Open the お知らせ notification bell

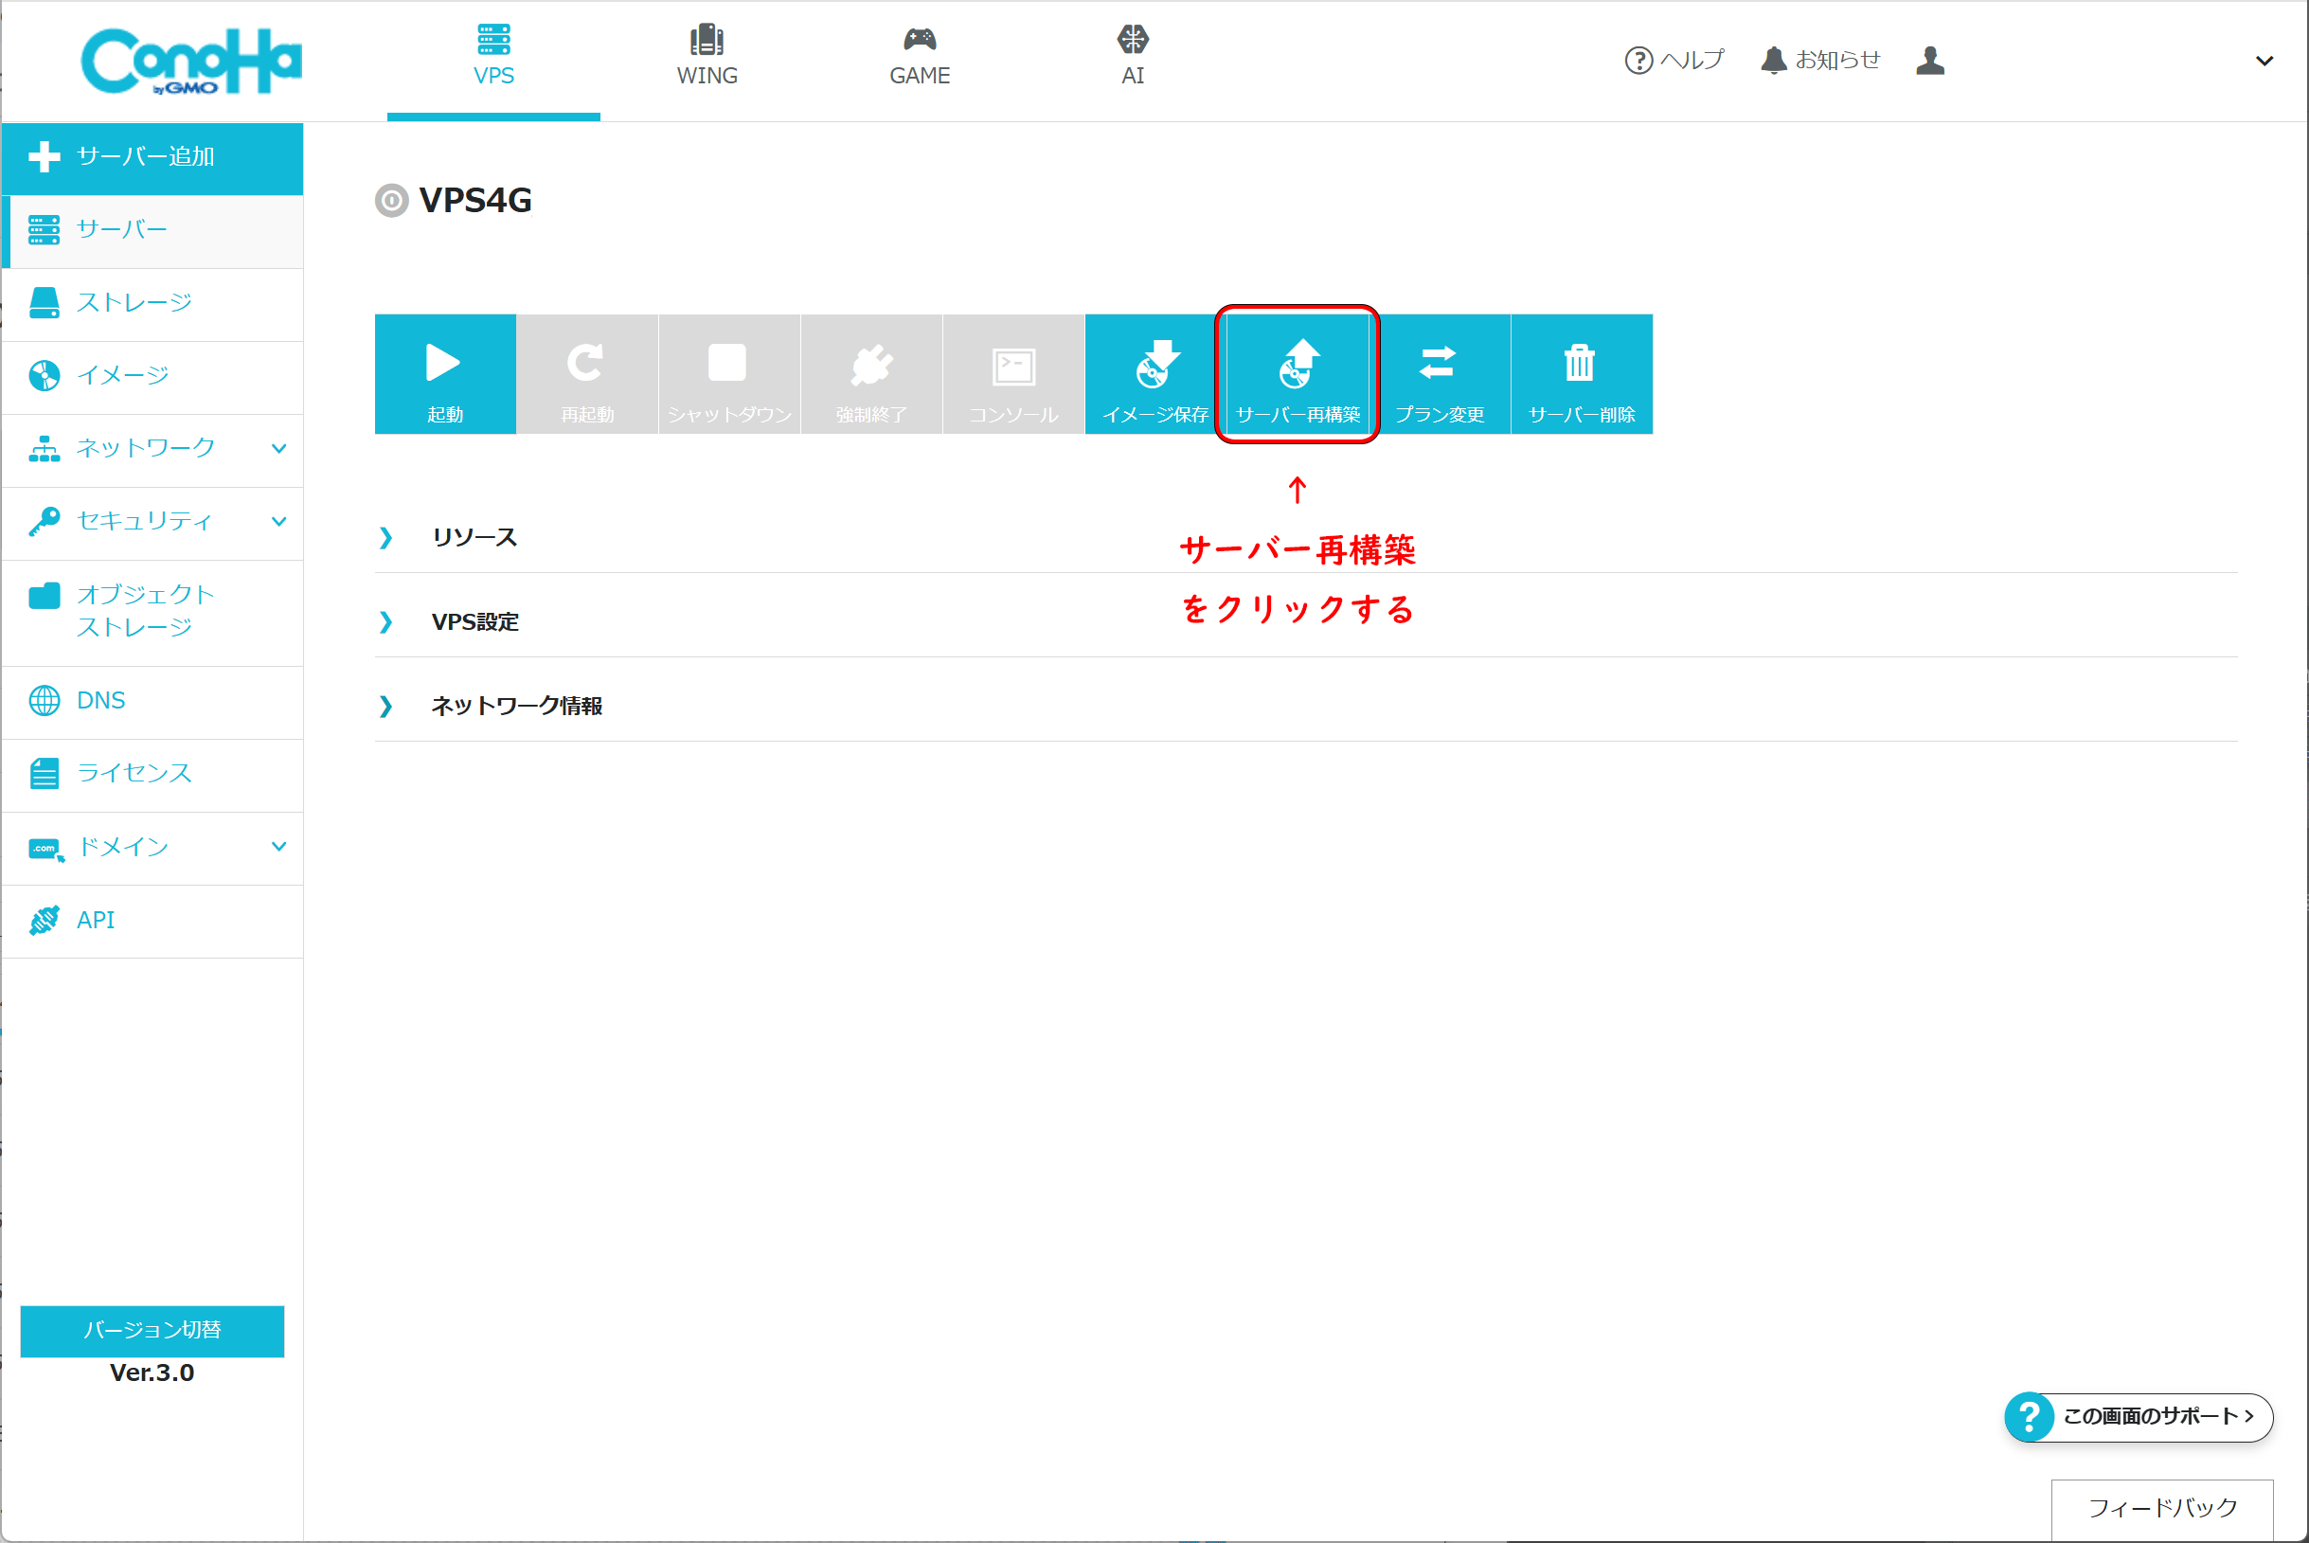pos(1819,60)
